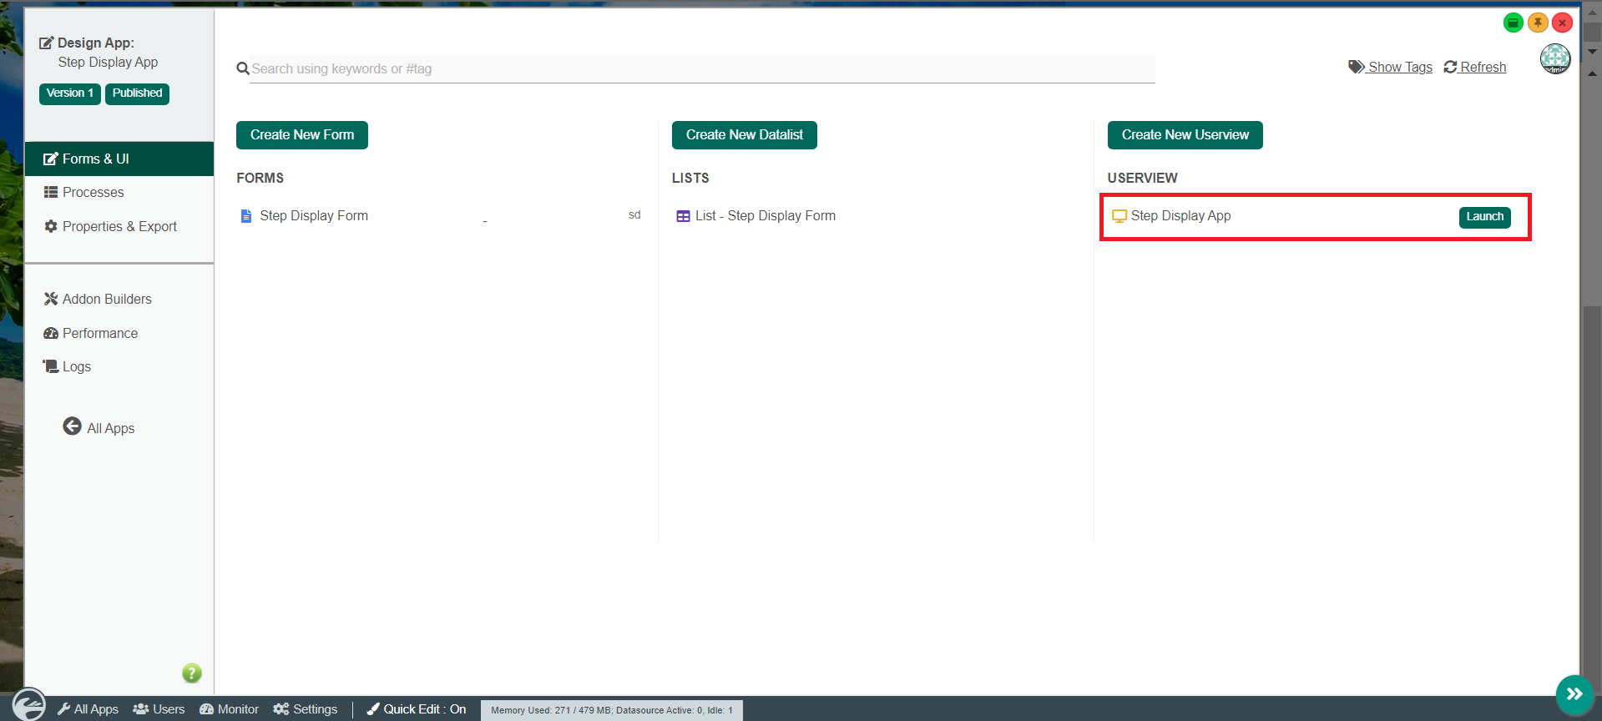Focus the keyword or #tag search field
The width and height of the screenshot is (1602, 721).
(703, 69)
